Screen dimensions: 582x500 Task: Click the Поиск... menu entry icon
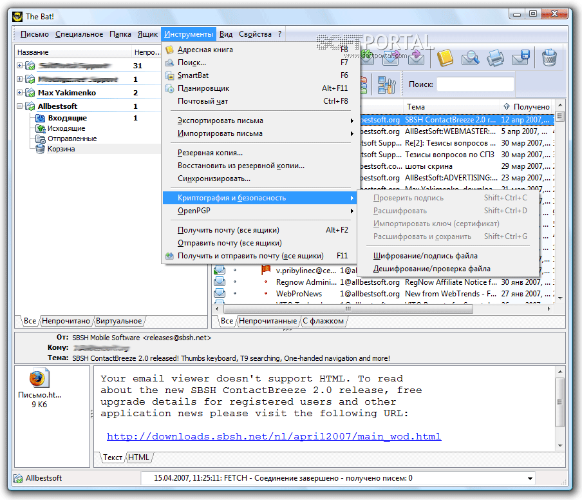point(169,63)
